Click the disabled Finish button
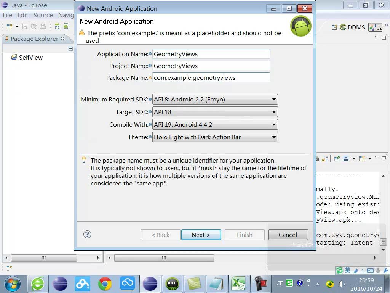This screenshot has width=390, height=293. [x=245, y=235]
